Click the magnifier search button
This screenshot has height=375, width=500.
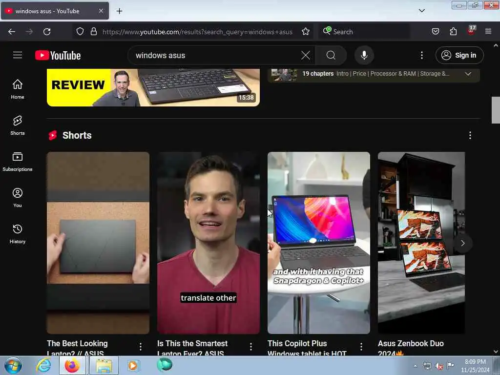click(x=331, y=56)
